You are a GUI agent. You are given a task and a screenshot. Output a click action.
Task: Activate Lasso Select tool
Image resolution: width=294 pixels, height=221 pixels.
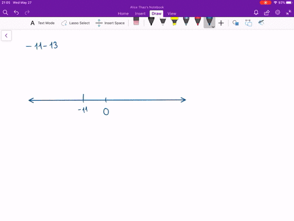coord(75,23)
